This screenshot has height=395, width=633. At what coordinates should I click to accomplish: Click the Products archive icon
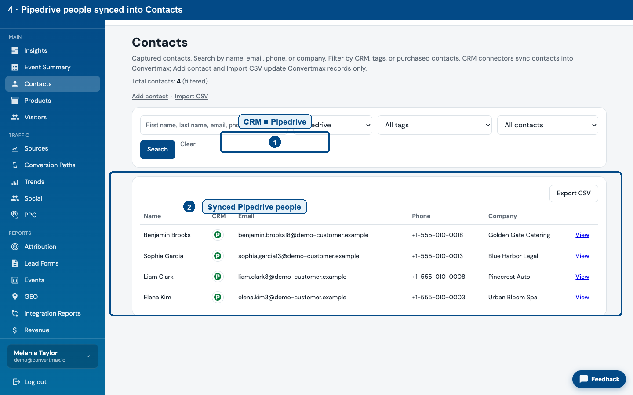[x=15, y=101]
